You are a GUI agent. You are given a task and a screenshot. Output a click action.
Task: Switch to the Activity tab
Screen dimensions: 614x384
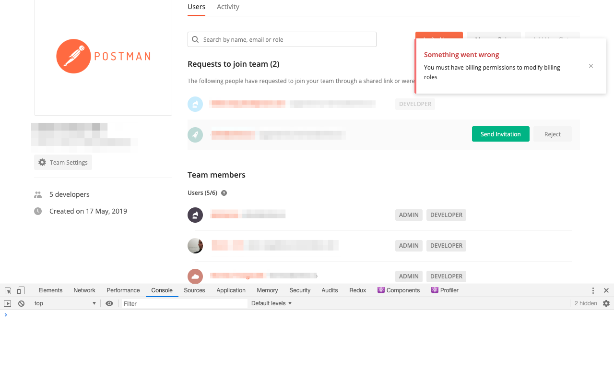228,7
